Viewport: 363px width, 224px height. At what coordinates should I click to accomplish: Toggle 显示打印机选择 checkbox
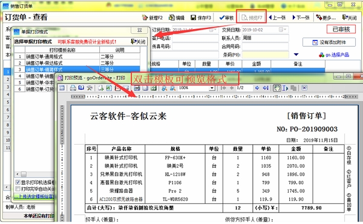click(x=18, y=182)
